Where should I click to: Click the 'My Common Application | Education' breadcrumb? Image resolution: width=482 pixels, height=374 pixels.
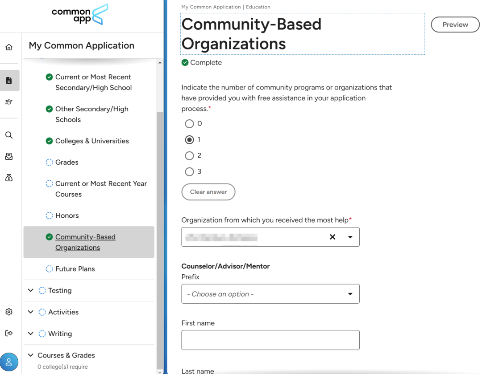pos(226,7)
